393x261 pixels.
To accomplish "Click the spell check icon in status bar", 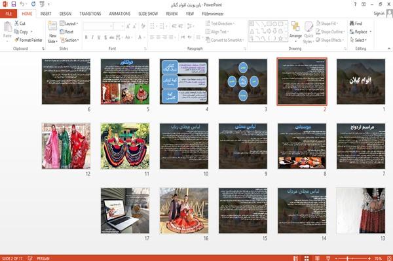I will [30, 258].
